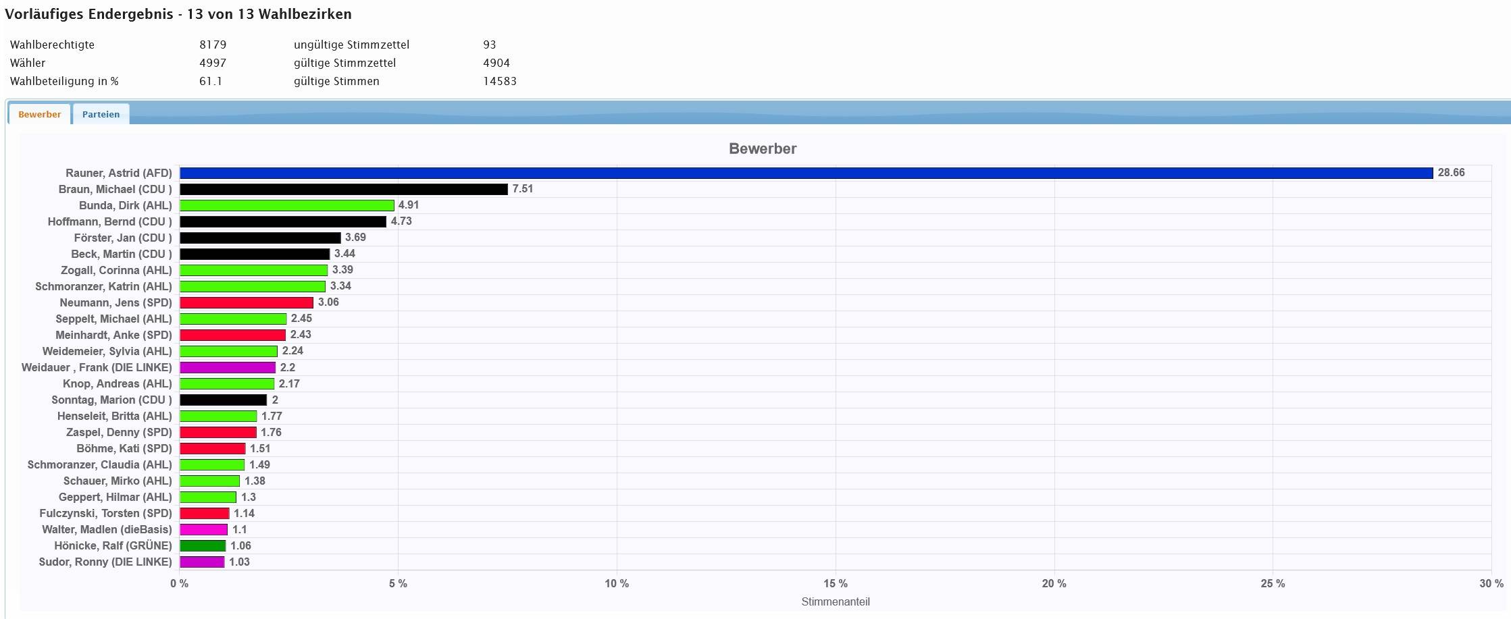
Task: Click the Stimmenanteil axis title
Action: [x=835, y=601]
